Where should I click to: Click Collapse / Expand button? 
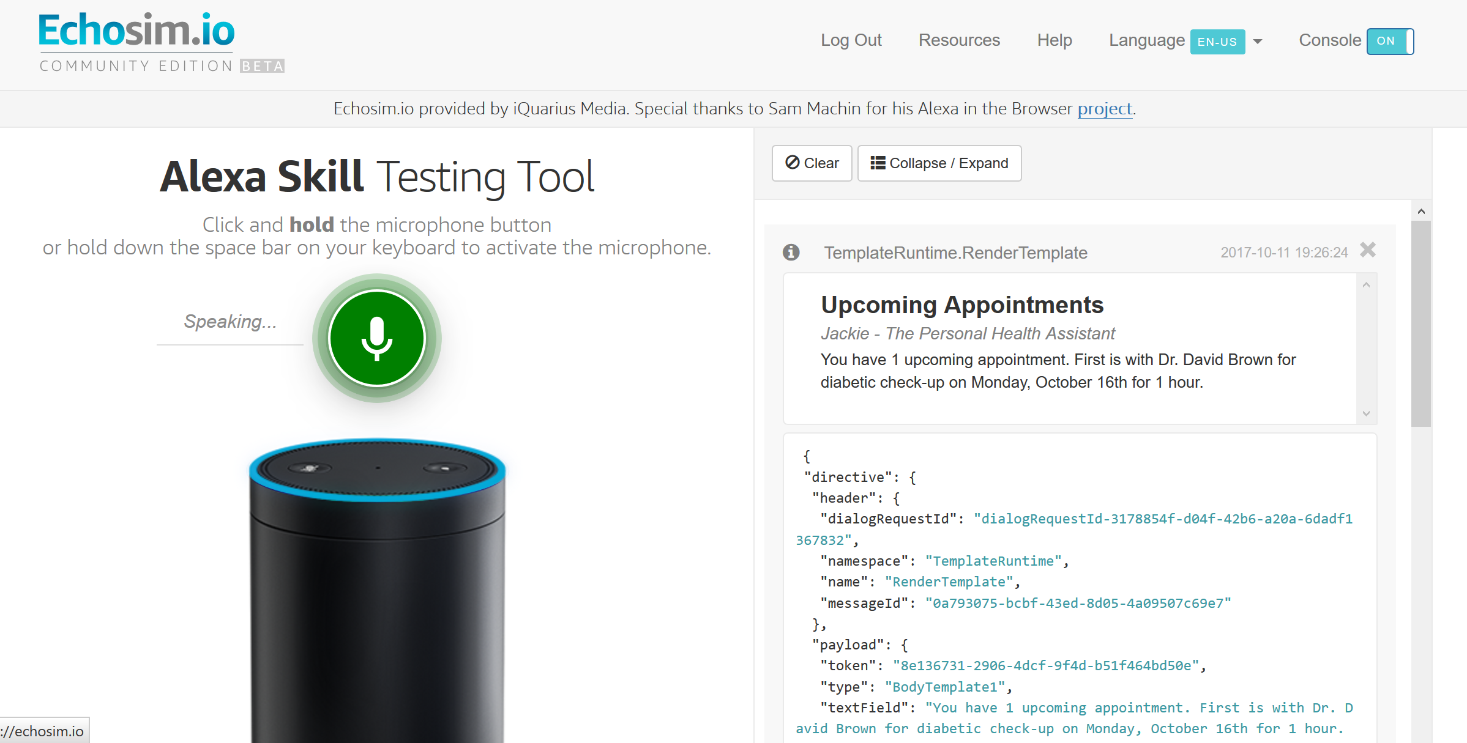pyautogui.click(x=939, y=163)
